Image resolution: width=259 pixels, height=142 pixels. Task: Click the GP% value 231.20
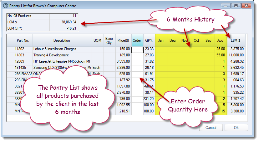[x=149, y=99]
